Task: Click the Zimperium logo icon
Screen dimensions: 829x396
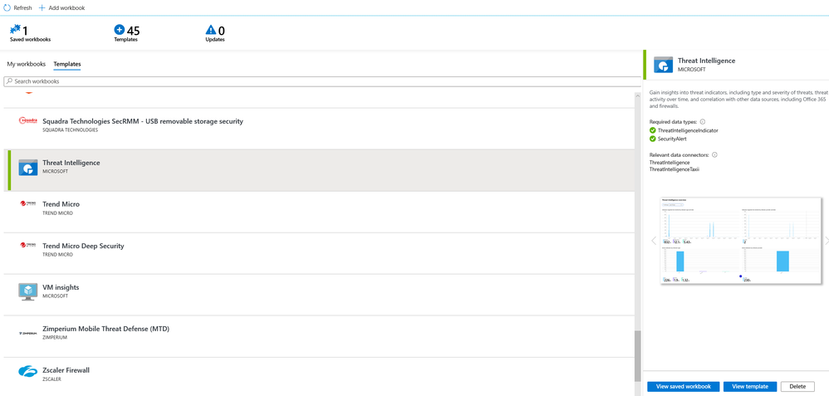Action: click(28, 333)
